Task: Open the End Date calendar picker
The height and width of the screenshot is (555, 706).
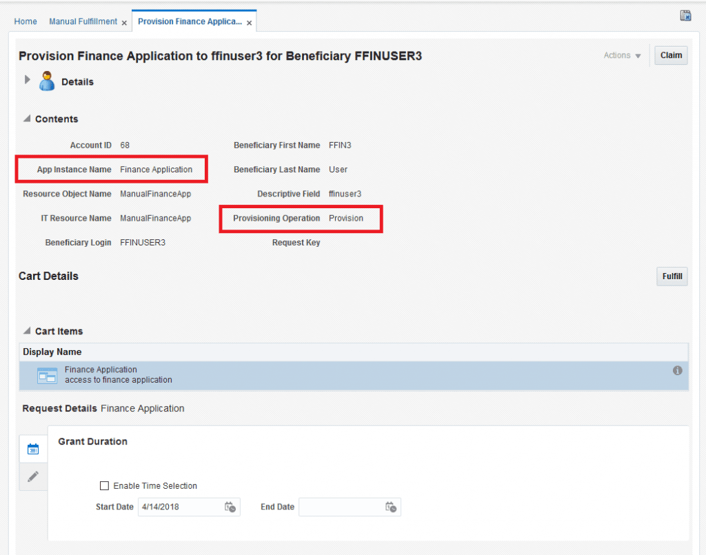Action: pos(391,507)
